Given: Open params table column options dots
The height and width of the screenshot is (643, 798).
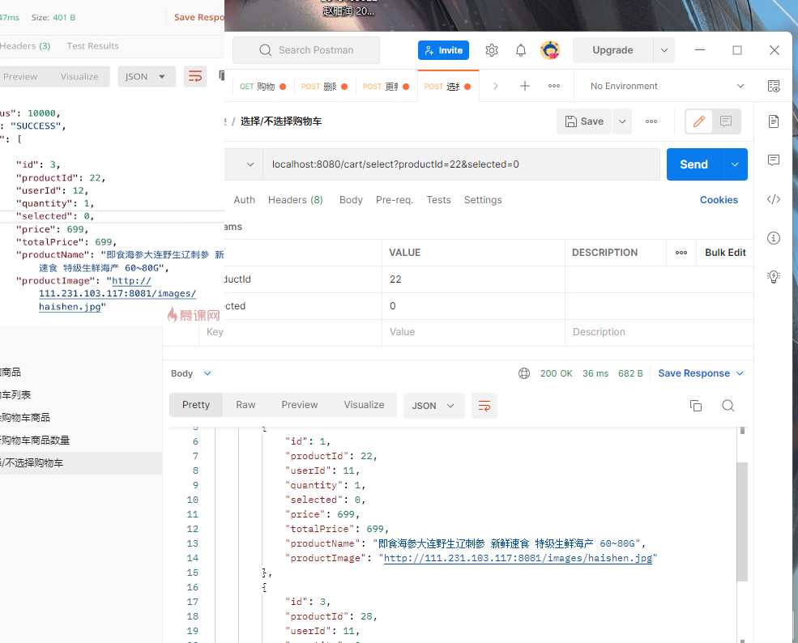Looking at the screenshot, I should [681, 253].
